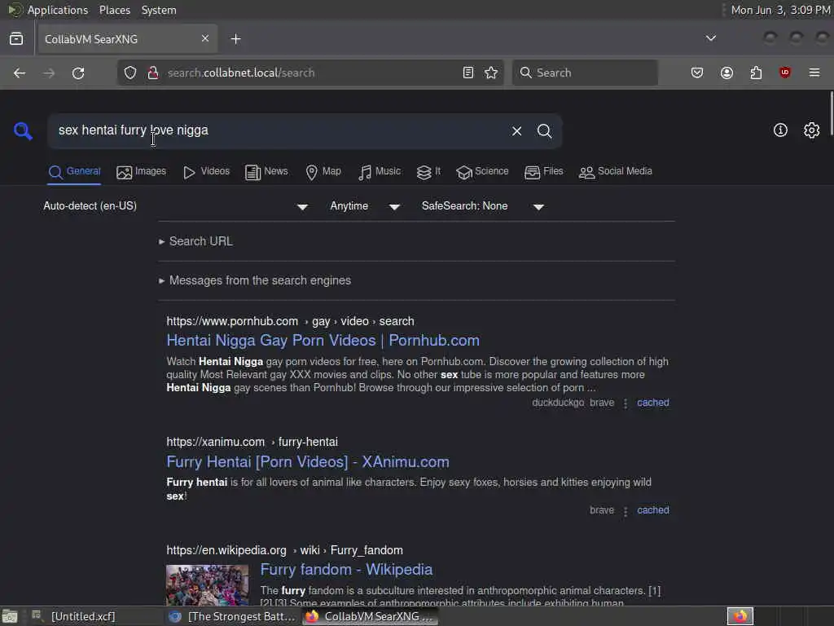Open the uBlock Origin extension icon
Image resolution: width=834 pixels, height=626 pixels.
pyautogui.click(x=785, y=73)
